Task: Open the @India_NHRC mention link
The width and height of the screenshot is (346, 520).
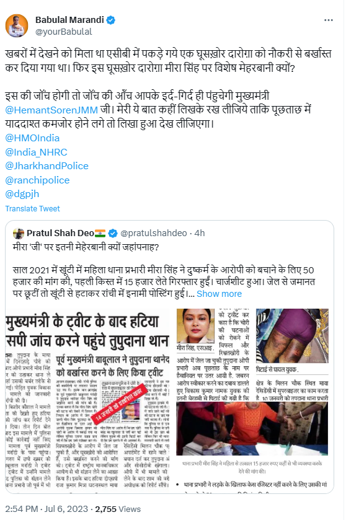Action: coord(36,152)
